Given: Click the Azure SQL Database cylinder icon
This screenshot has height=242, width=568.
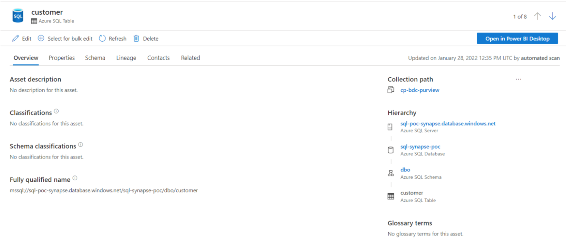Looking at the screenshot, I should point(391,150).
